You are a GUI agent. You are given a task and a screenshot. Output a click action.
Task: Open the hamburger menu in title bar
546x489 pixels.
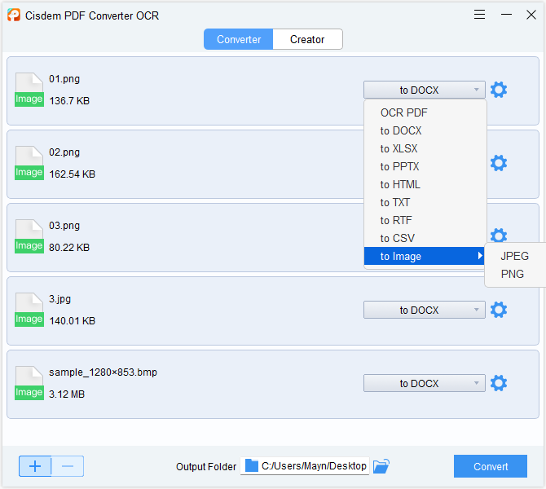click(479, 15)
